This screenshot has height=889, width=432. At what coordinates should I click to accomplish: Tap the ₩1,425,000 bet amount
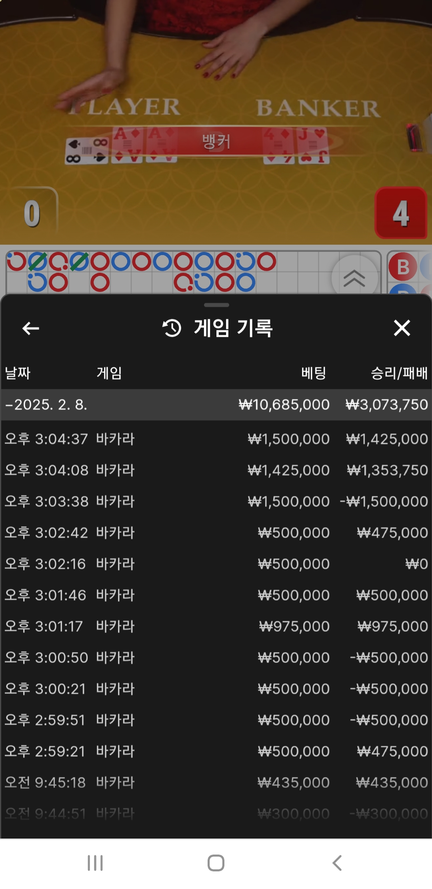(x=289, y=470)
